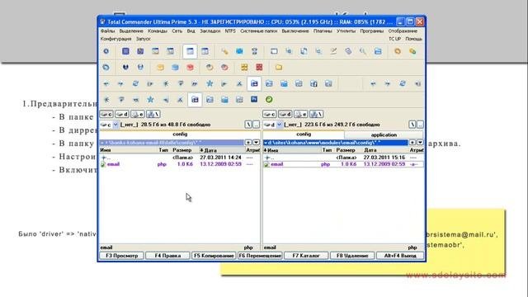Click parent folder row dated 27.03.2011 15:16

click(343, 158)
